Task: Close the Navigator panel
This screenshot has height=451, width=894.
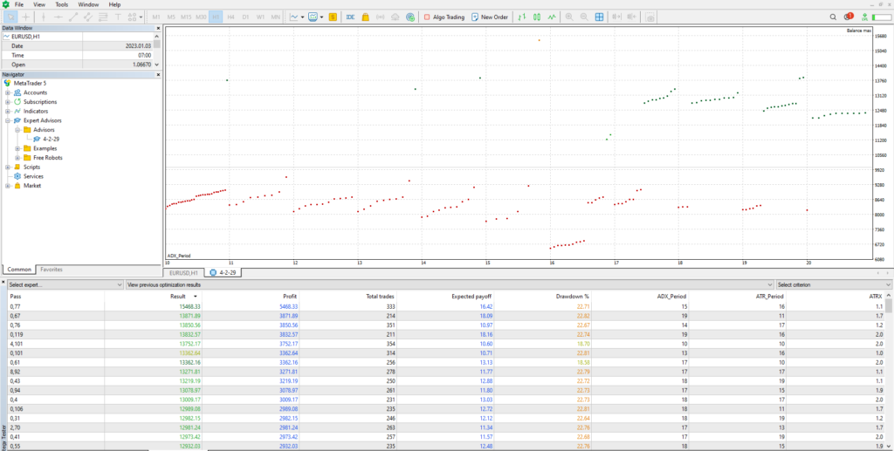Action: click(158, 74)
